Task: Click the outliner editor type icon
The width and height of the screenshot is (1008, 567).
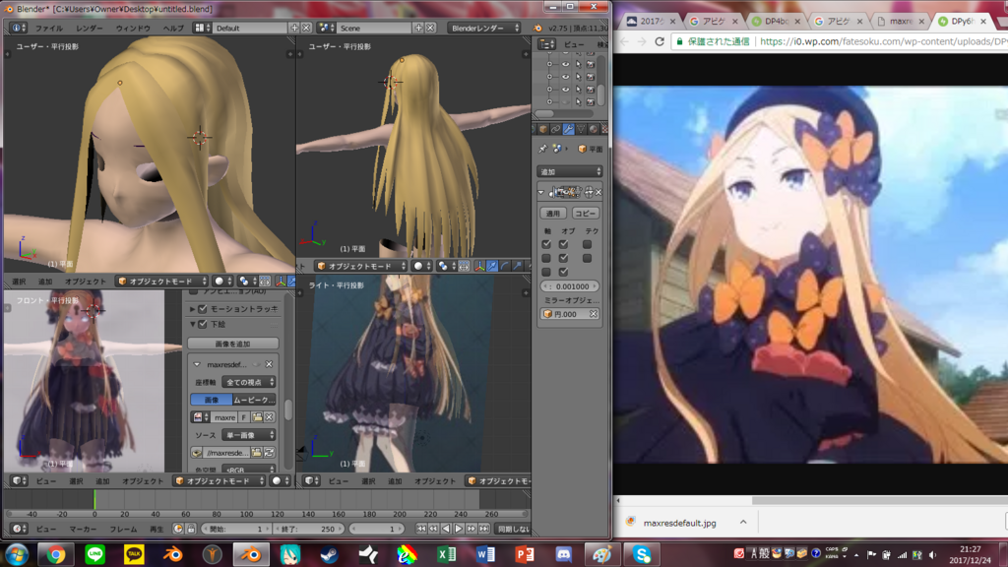Action: tap(547, 44)
